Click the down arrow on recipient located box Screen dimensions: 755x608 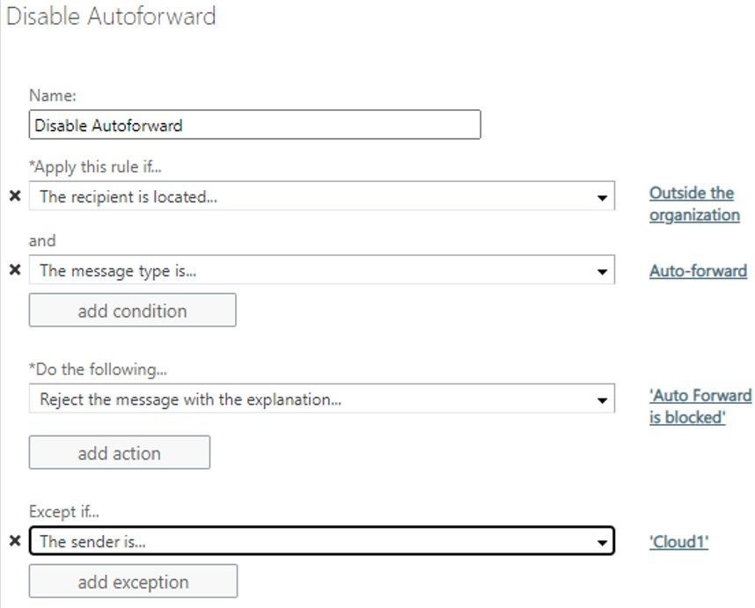[602, 197]
